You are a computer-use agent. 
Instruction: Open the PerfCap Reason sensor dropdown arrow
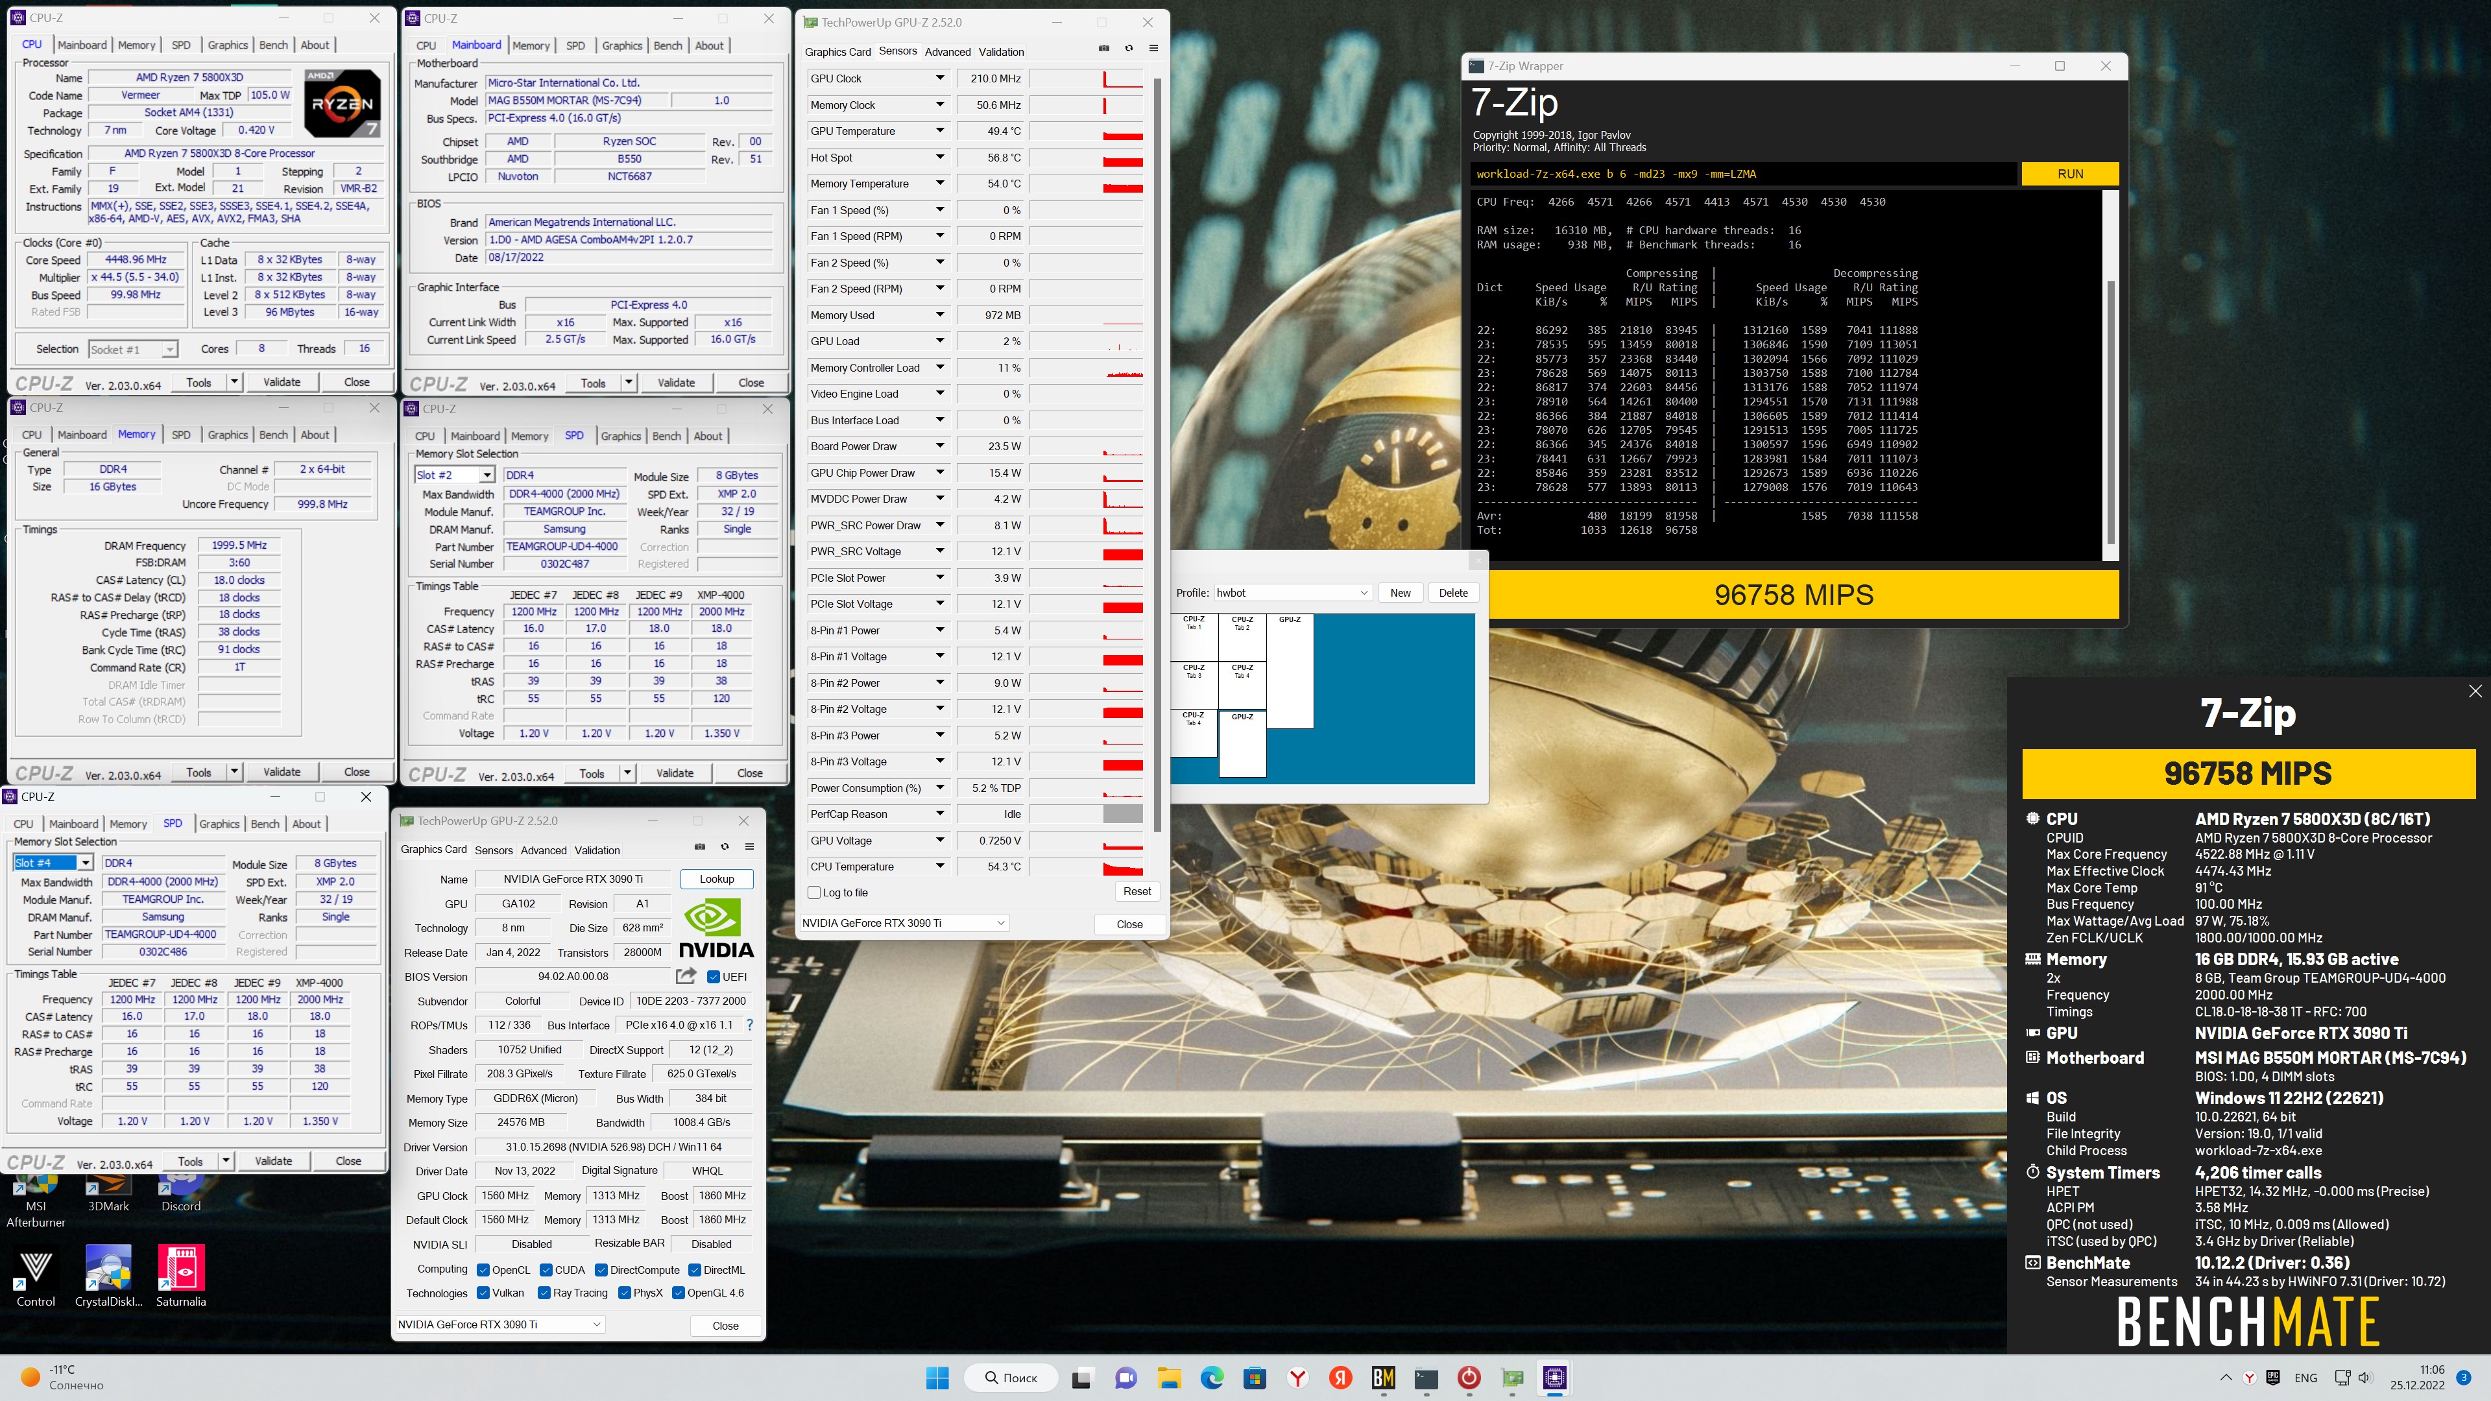point(939,813)
